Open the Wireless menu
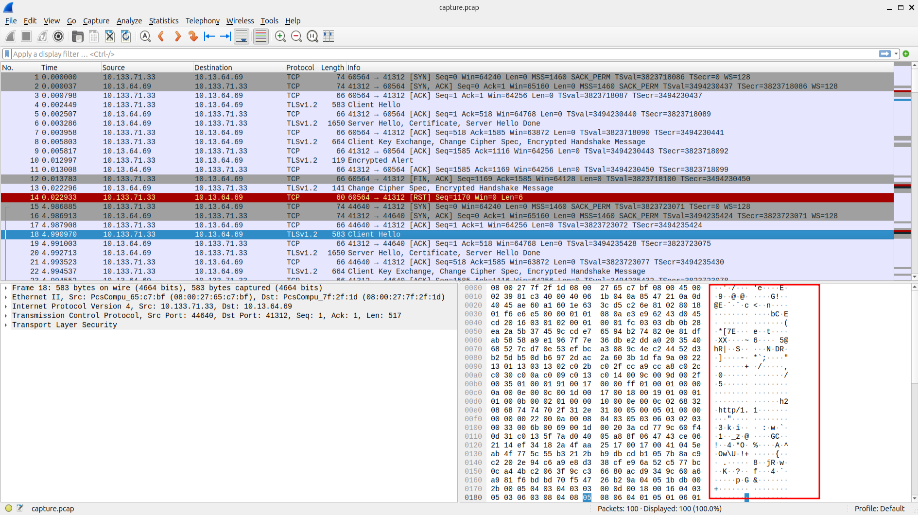The image size is (918, 515). click(x=240, y=21)
